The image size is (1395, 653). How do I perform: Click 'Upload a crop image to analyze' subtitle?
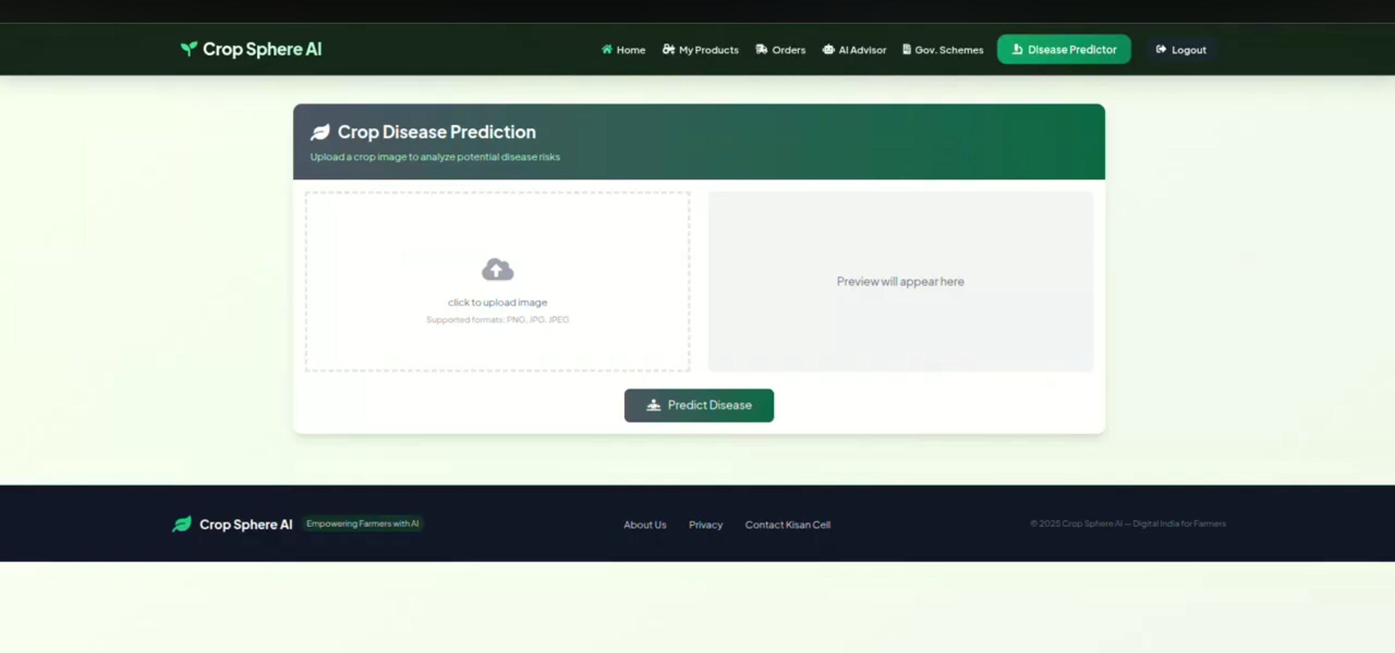tap(435, 157)
